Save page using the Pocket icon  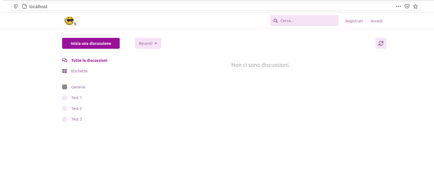[407, 6]
